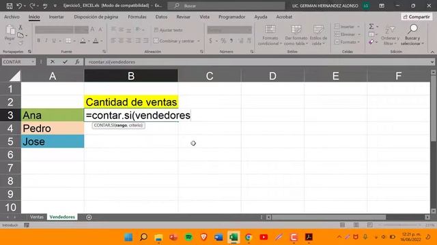
Task: Click the Paste (Pegar) icon
Action: click(10, 30)
